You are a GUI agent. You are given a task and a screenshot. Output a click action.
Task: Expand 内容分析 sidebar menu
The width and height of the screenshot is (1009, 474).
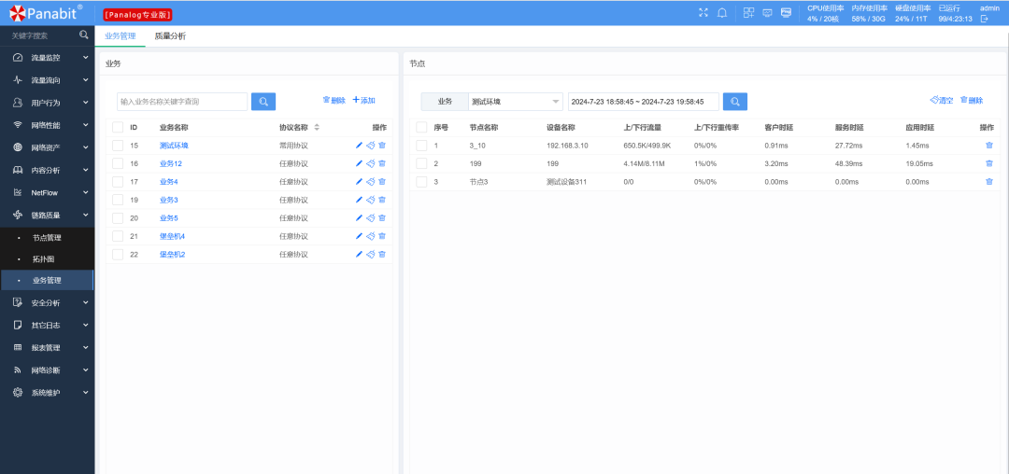click(47, 170)
